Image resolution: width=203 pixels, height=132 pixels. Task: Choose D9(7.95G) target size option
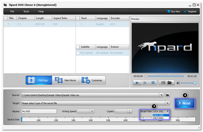tap(161, 118)
